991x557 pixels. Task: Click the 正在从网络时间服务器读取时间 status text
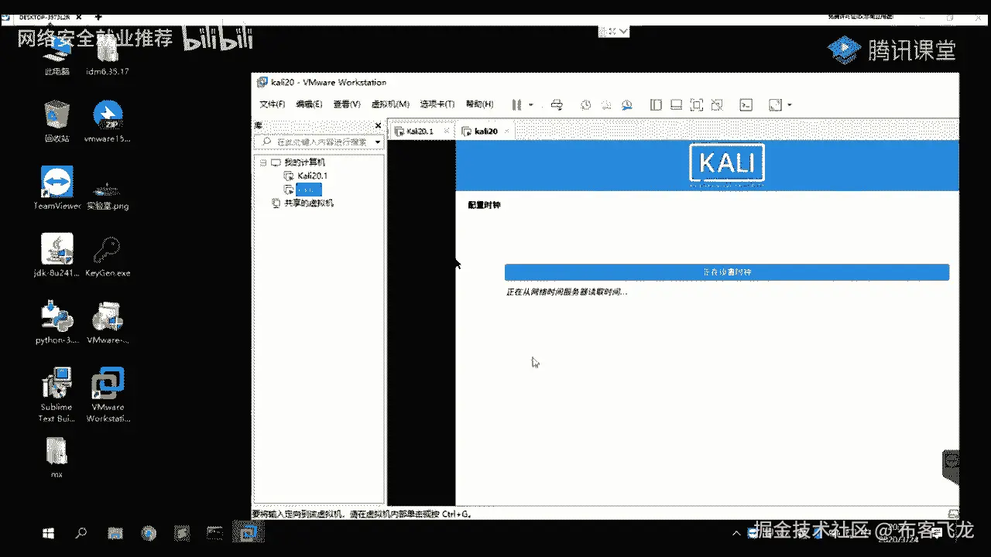tap(566, 292)
